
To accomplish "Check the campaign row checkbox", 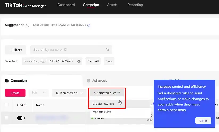I will click(7, 117).
